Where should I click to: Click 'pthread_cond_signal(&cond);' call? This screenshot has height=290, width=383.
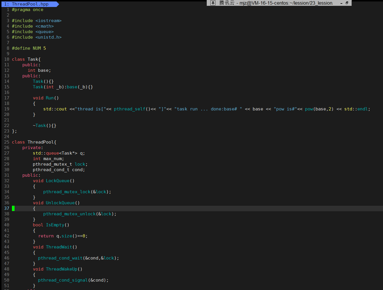click(x=73, y=280)
